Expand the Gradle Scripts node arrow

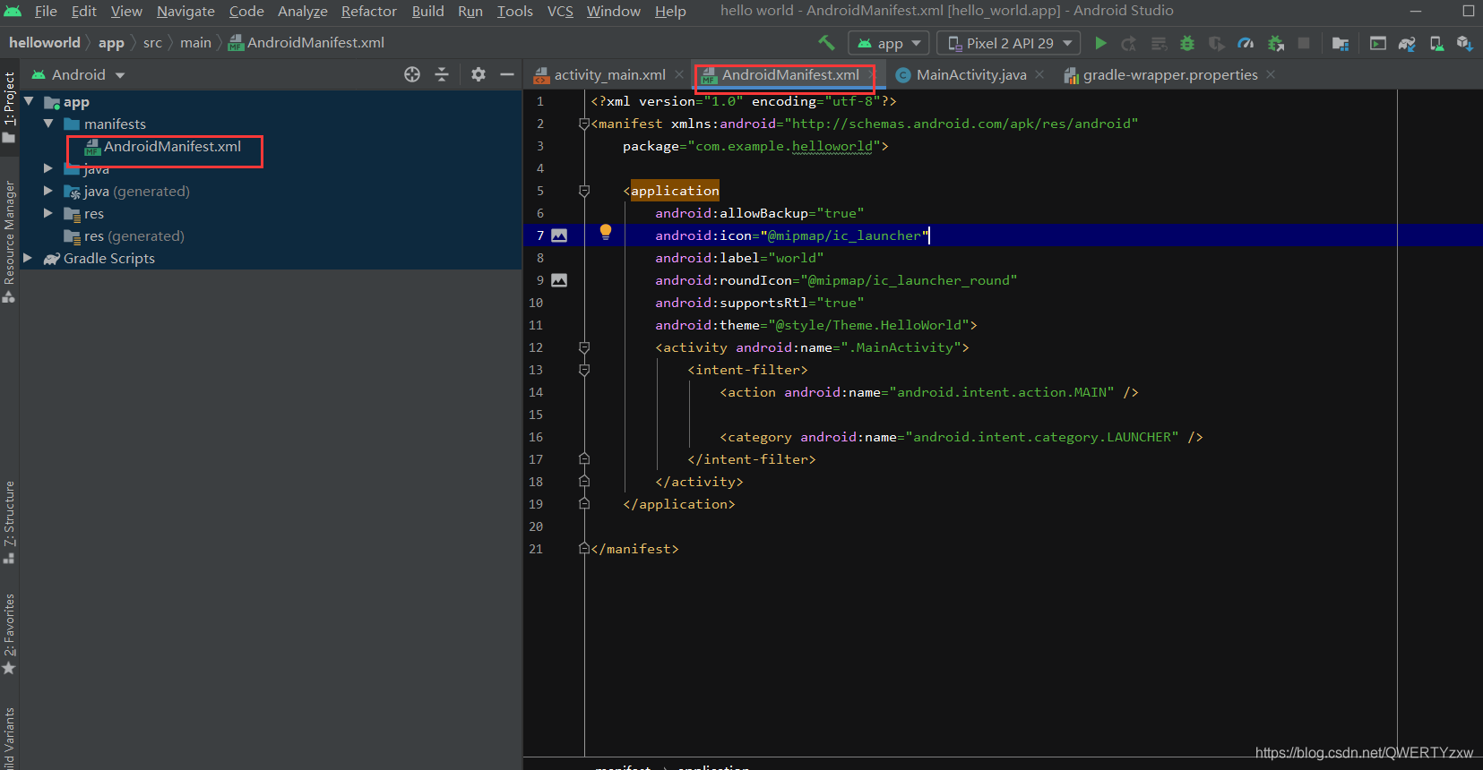point(28,258)
